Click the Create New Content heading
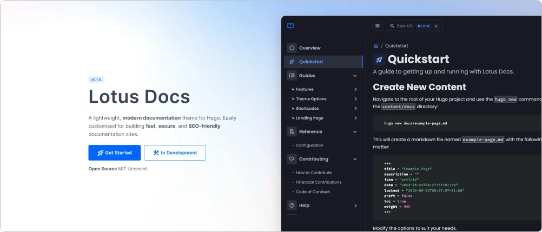542x232 pixels. click(x=419, y=87)
